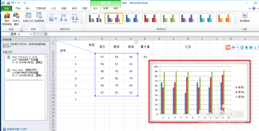This screenshot has width=259, height=131.
Task: Switch to Home (开始) tab
Action: pos(18,9)
